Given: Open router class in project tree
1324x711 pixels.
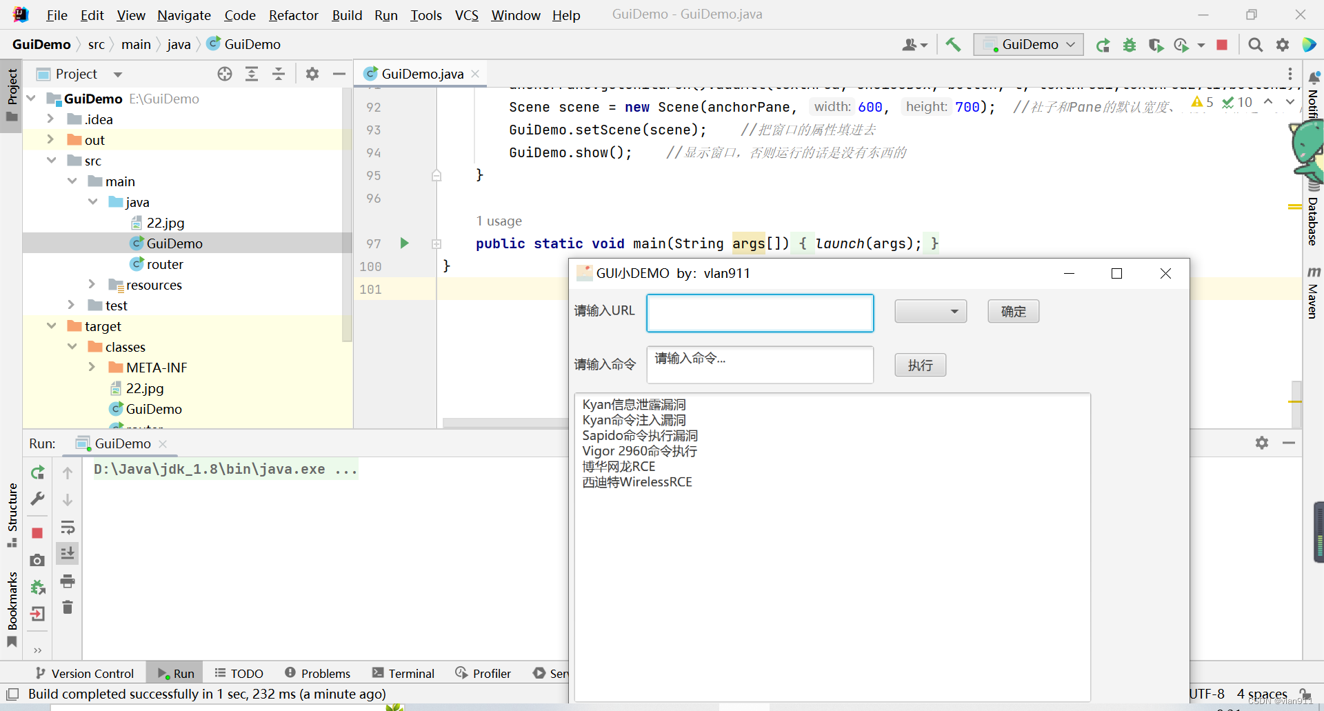Looking at the screenshot, I should [165, 264].
